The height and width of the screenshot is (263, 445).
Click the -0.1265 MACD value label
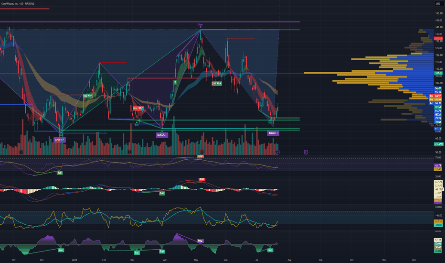[x=439, y=189]
